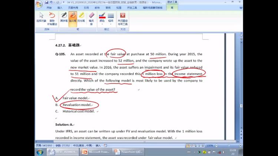This screenshot has height=156, width=278.
Task: Save the document from Quick Access Toolbar
Action: click(47, 2)
